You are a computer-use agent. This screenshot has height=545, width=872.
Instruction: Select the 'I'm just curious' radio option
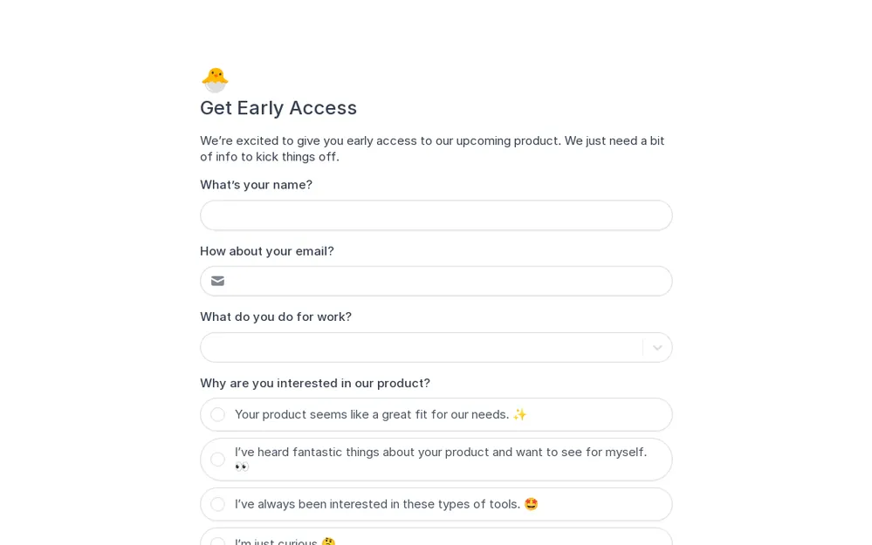[x=217, y=542]
